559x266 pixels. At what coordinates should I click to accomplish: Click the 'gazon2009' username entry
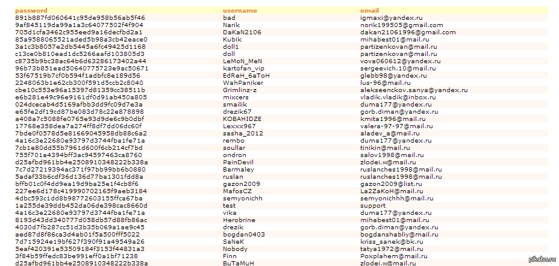tap(242, 184)
